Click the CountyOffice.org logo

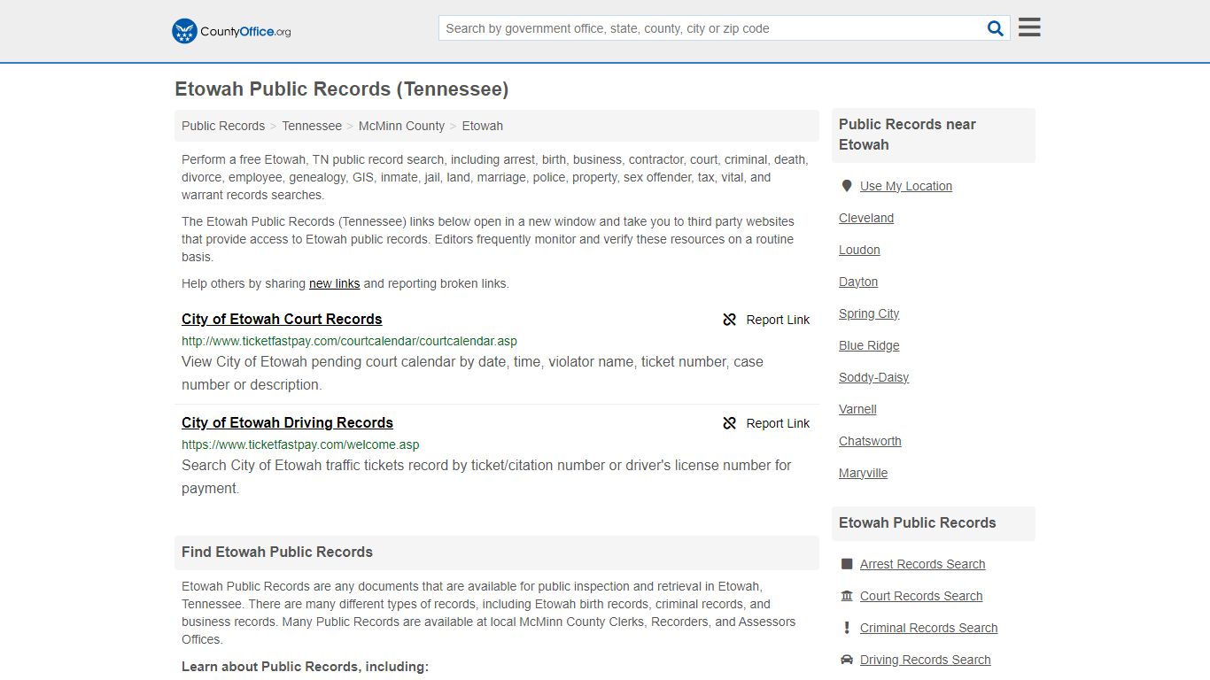pos(231,31)
